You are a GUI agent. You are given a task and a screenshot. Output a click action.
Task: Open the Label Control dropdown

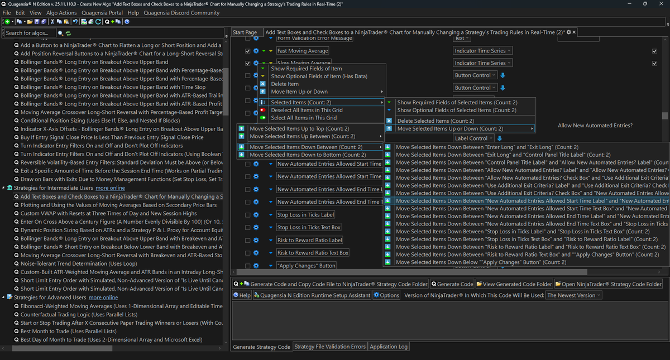coord(473,138)
